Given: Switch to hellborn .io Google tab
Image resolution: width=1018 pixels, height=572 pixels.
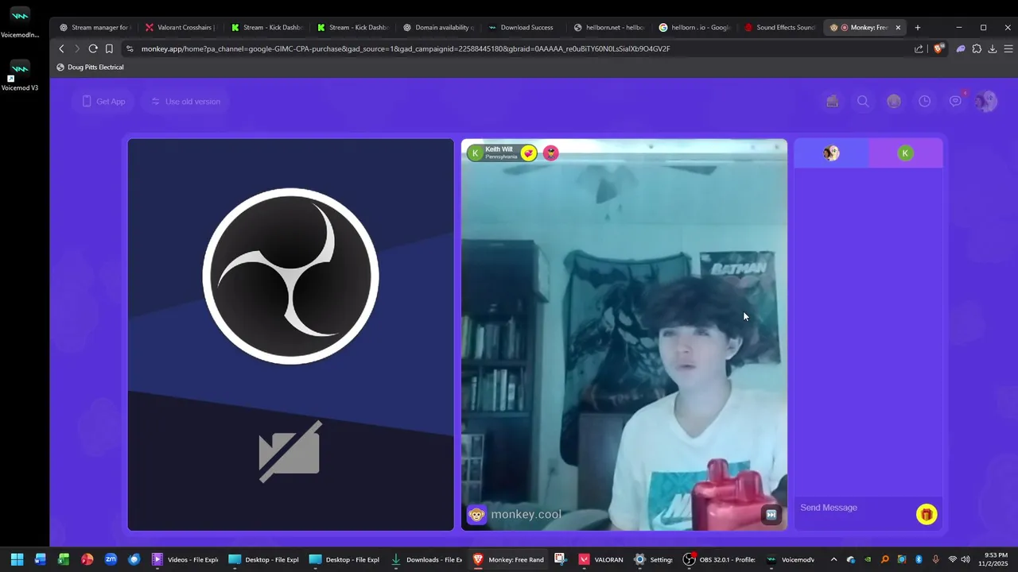Looking at the screenshot, I should pyautogui.click(x=696, y=27).
